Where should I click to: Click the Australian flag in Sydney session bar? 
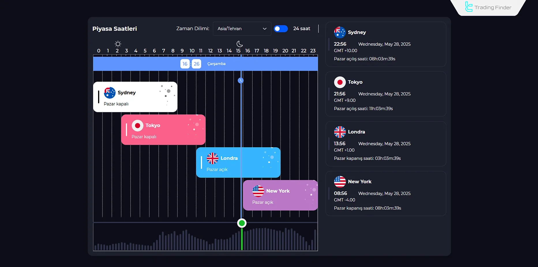click(110, 93)
